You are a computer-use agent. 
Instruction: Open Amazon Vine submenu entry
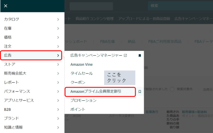coord(82,65)
